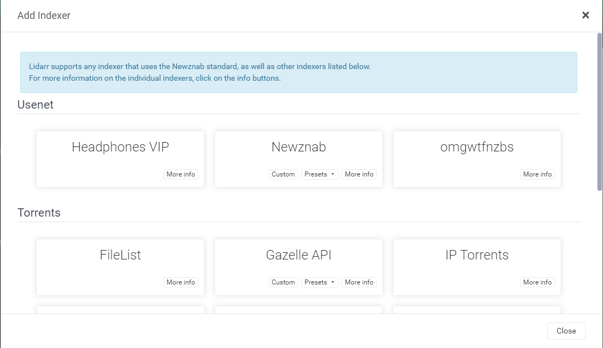This screenshot has height=348, width=603.
Task: Show More info for Gazelle API
Action: pos(359,282)
